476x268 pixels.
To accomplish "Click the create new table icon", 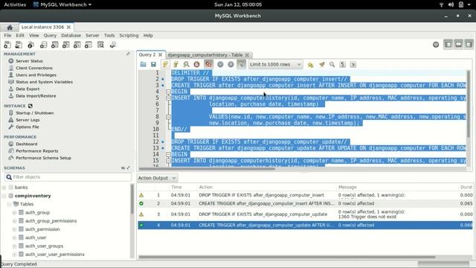I will coord(54,45).
